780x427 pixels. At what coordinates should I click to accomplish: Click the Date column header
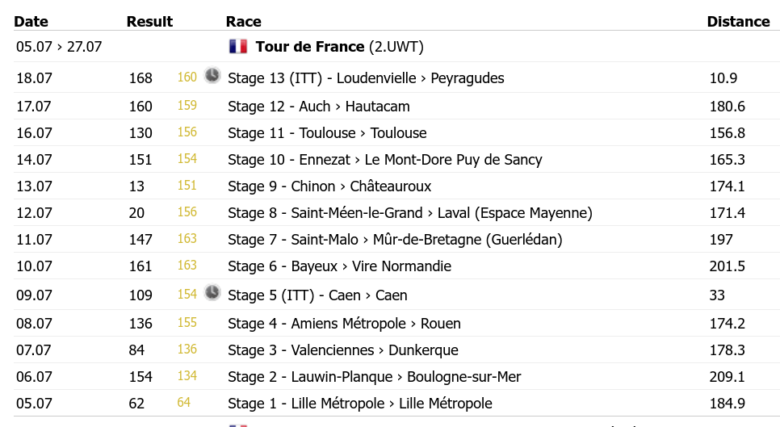31,21
